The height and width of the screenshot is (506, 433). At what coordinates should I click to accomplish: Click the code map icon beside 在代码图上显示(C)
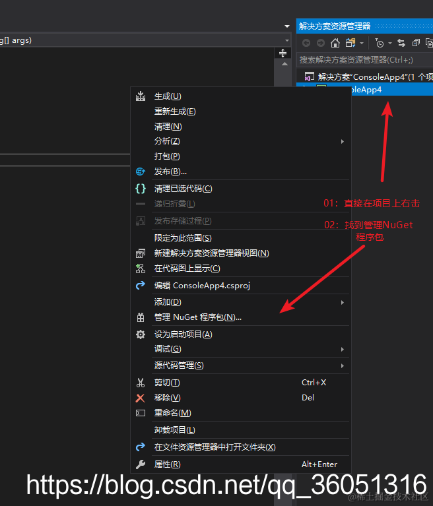tap(141, 269)
